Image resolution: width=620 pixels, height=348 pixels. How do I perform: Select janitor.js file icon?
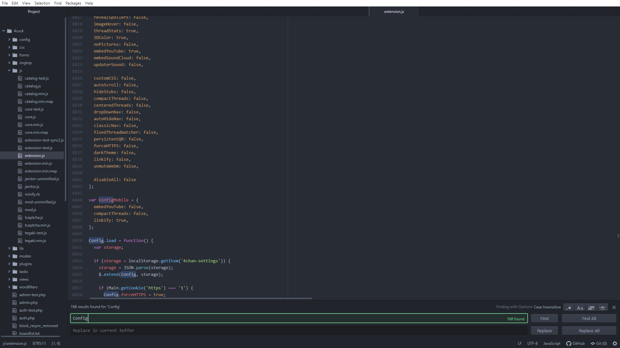[x=20, y=187]
